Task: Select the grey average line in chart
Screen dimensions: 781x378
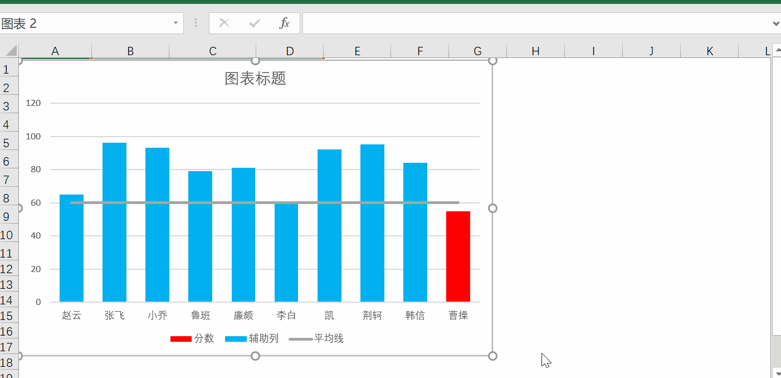Action: tap(265, 202)
